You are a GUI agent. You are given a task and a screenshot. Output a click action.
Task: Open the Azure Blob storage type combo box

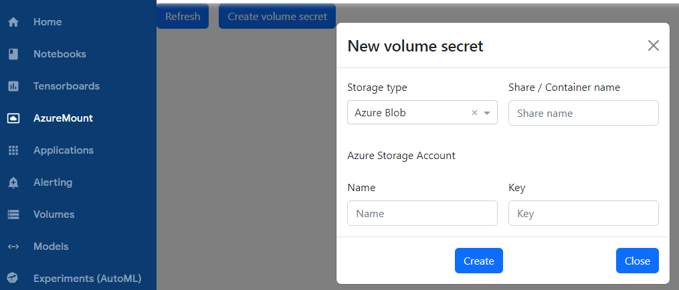click(x=408, y=113)
